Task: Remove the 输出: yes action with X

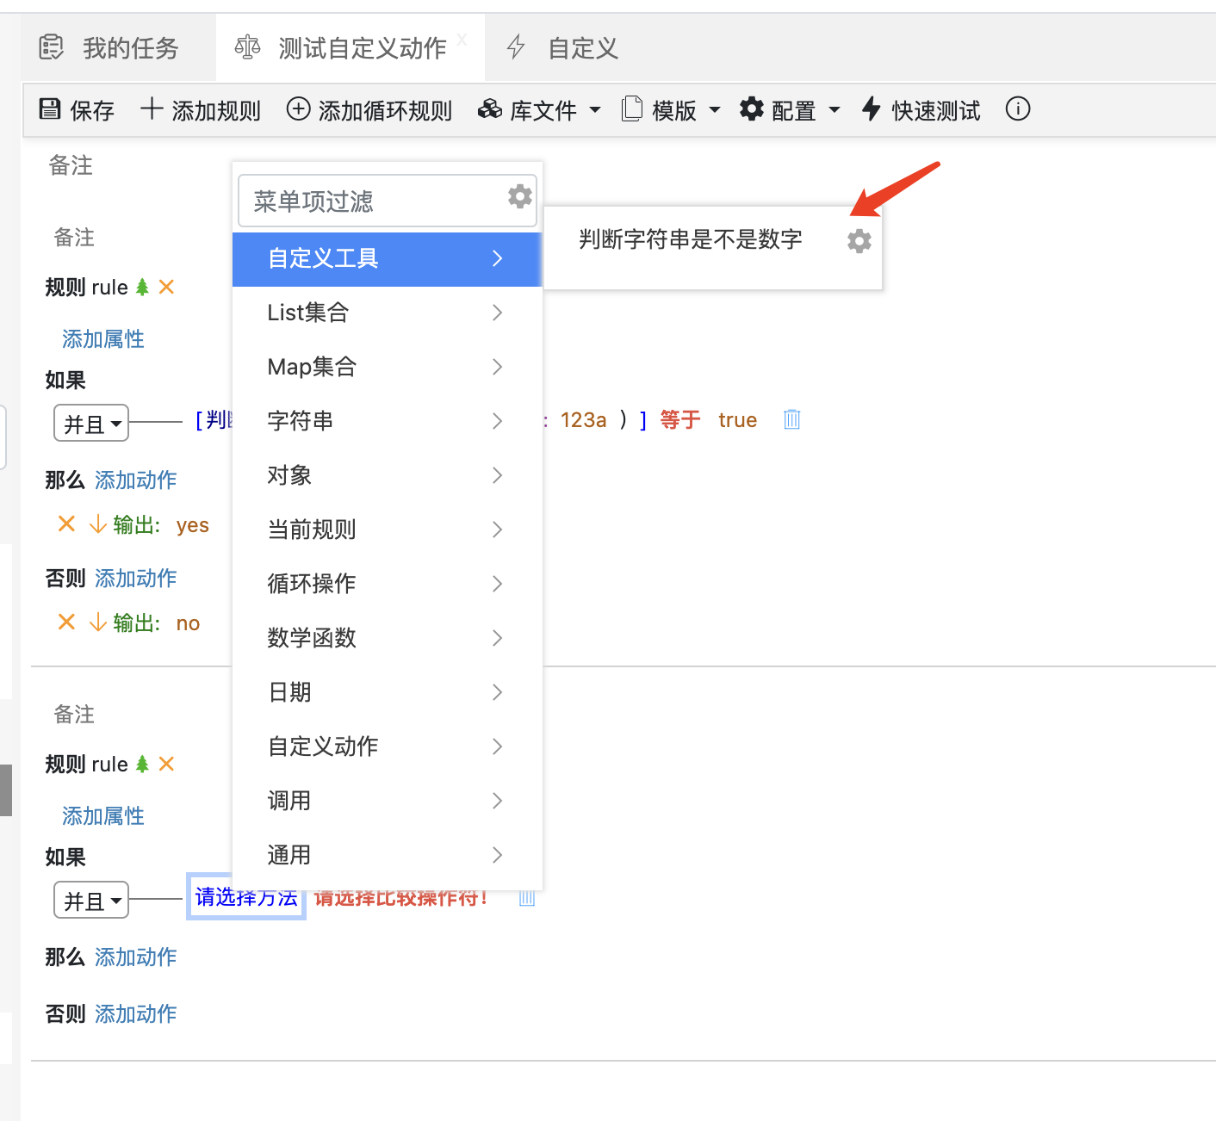Action: (x=66, y=524)
